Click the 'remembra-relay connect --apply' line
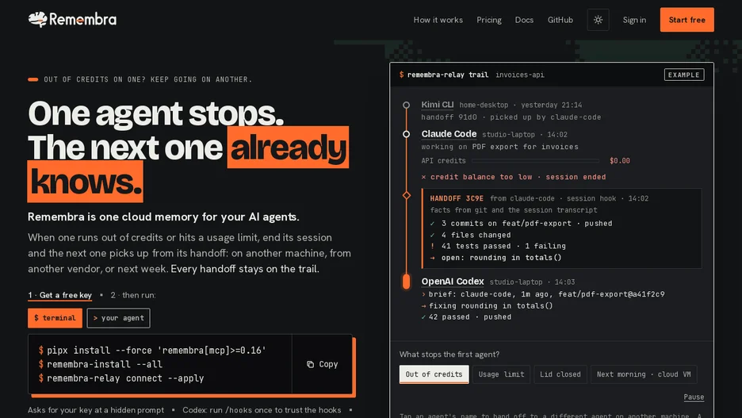The image size is (742, 418). click(x=121, y=378)
